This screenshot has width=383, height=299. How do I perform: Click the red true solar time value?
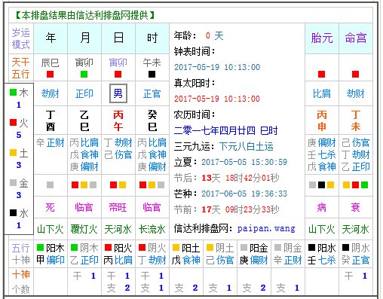(217, 99)
